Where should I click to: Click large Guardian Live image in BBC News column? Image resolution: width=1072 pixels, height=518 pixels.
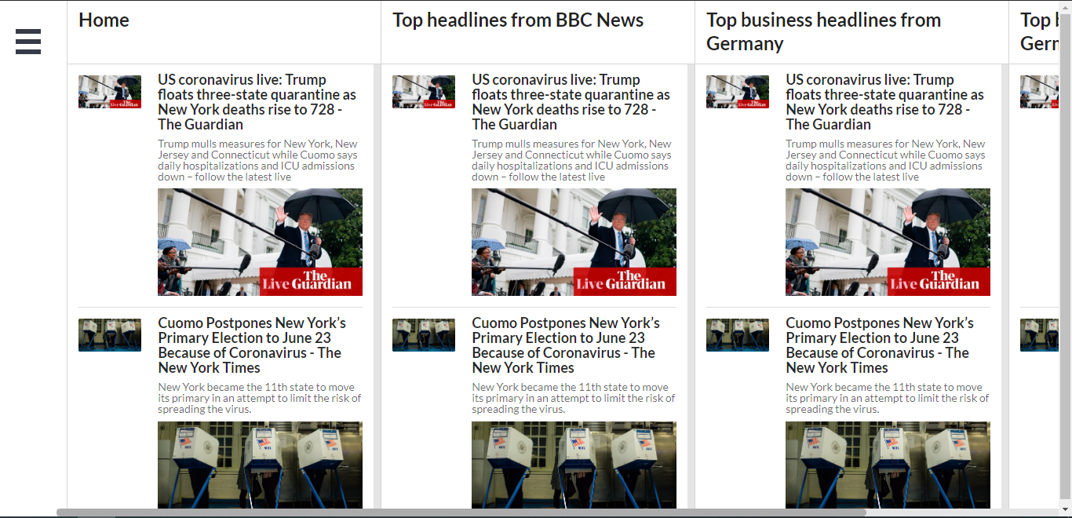[574, 242]
